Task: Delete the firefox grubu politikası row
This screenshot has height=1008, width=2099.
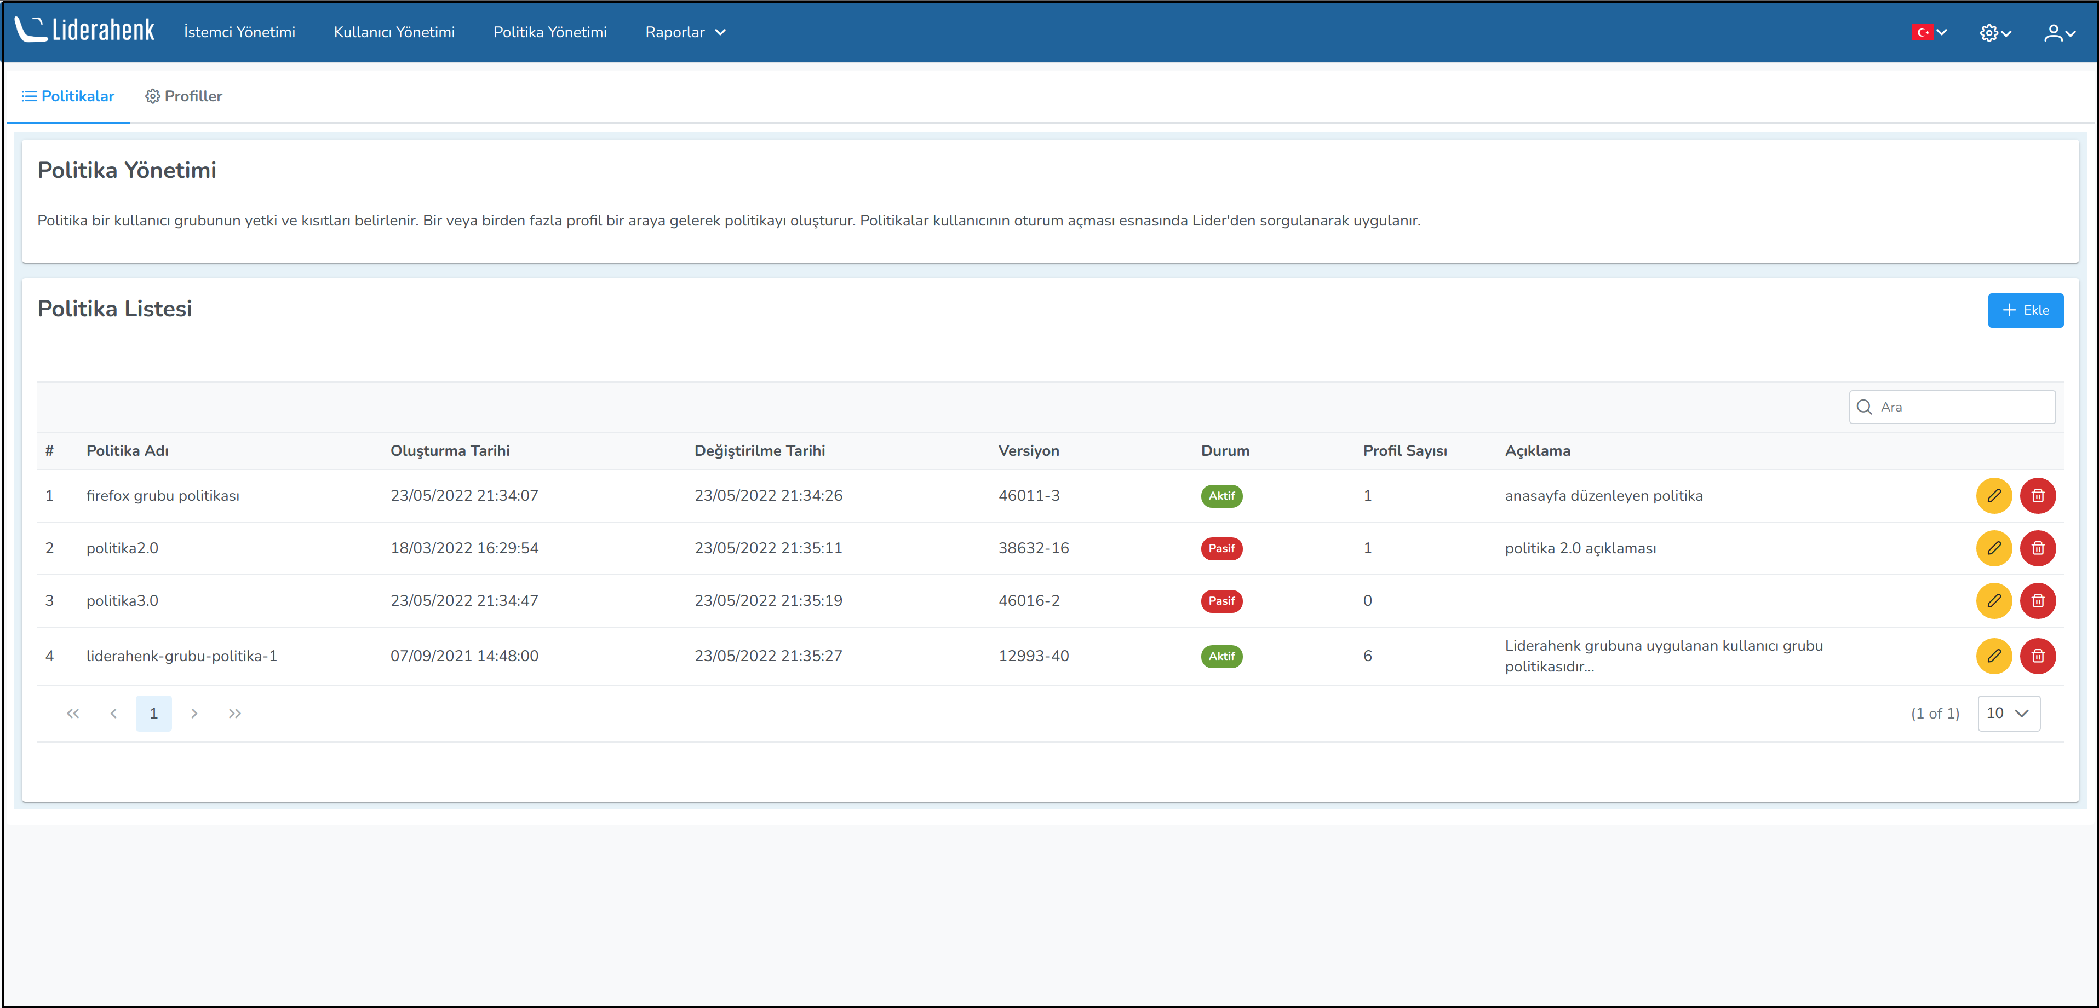Action: click(2037, 496)
